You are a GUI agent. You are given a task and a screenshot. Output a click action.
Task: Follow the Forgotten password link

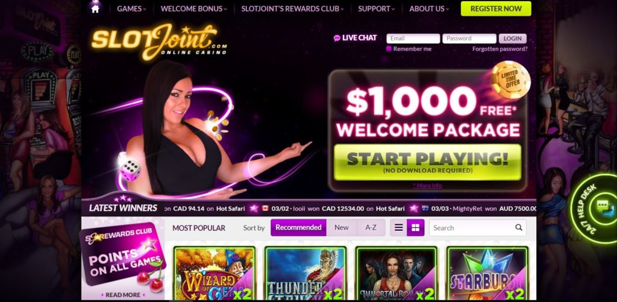click(500, 49)
